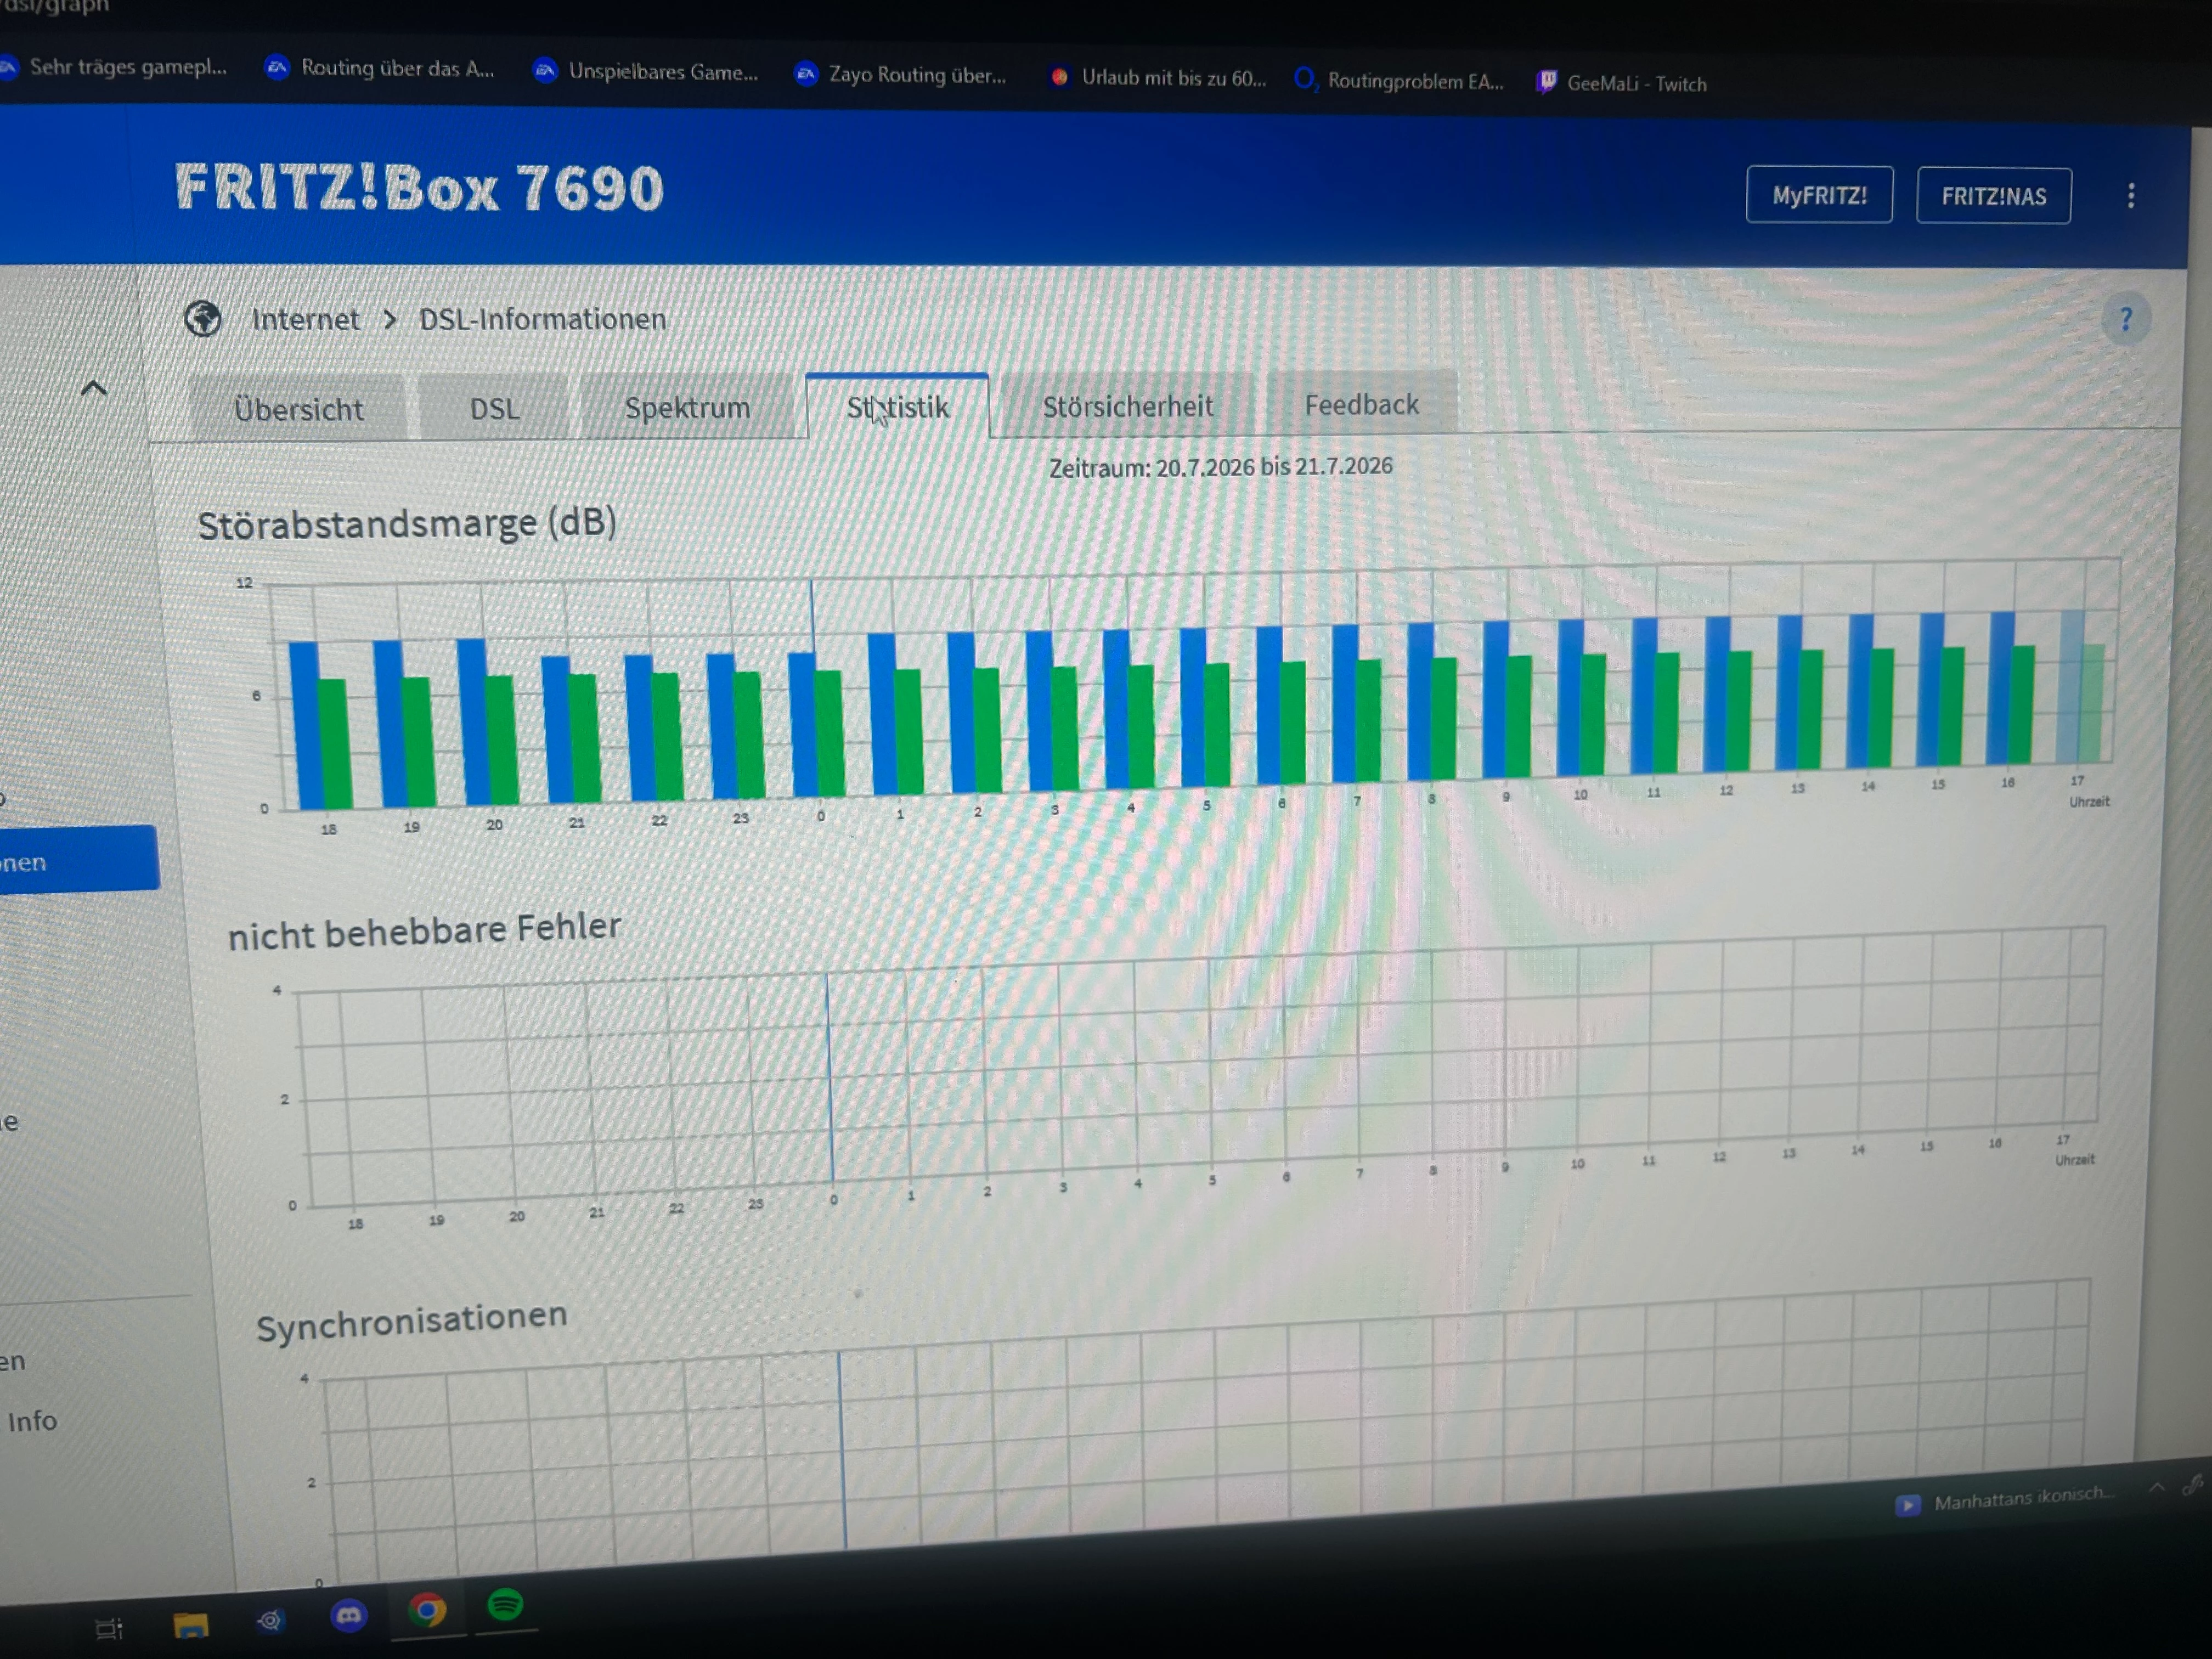Image resolution: width=2212 pixels, height=1659 pixels.
Task: Click the EA icon on Routing über das bookmark
Action: [x=277, y=67]
